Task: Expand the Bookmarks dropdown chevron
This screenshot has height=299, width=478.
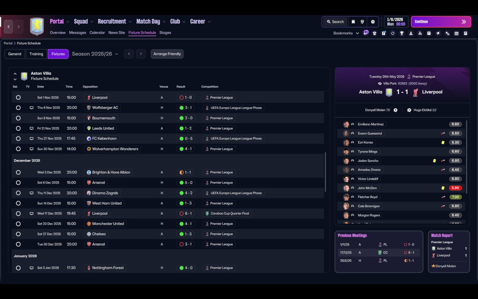Action: click(357, 33)
